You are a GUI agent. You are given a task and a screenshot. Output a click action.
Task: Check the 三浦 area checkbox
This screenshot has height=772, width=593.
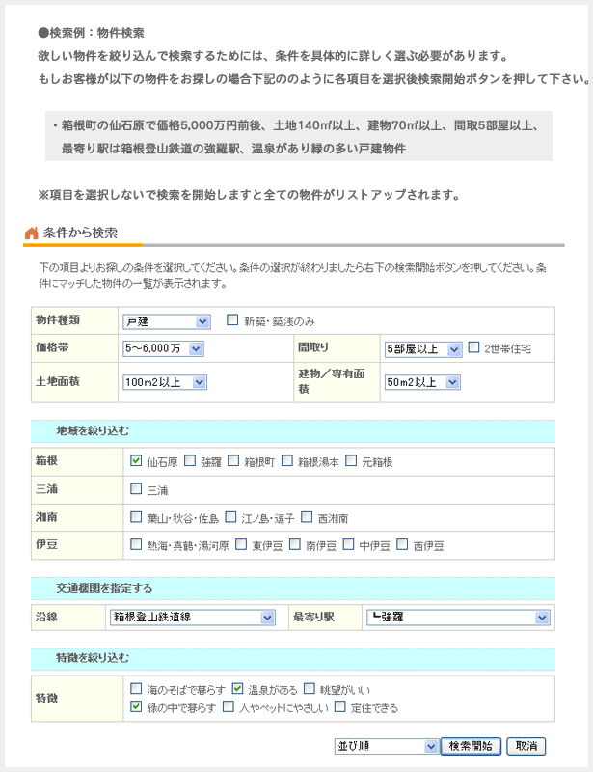(x=136, y=489)
